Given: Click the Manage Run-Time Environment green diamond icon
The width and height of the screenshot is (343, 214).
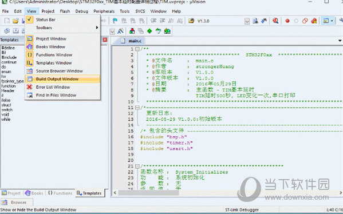Looking at the screenshot, I should [149, 31].
